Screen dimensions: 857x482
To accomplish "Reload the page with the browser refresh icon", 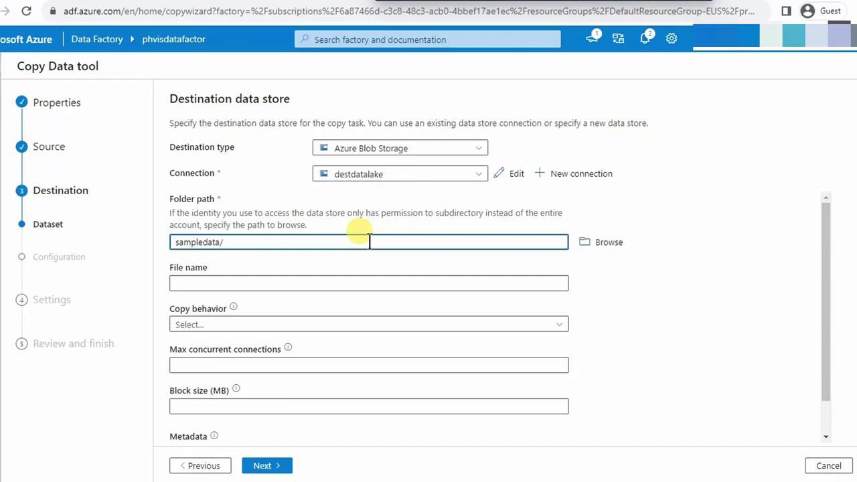I will (x=26, y=11).
